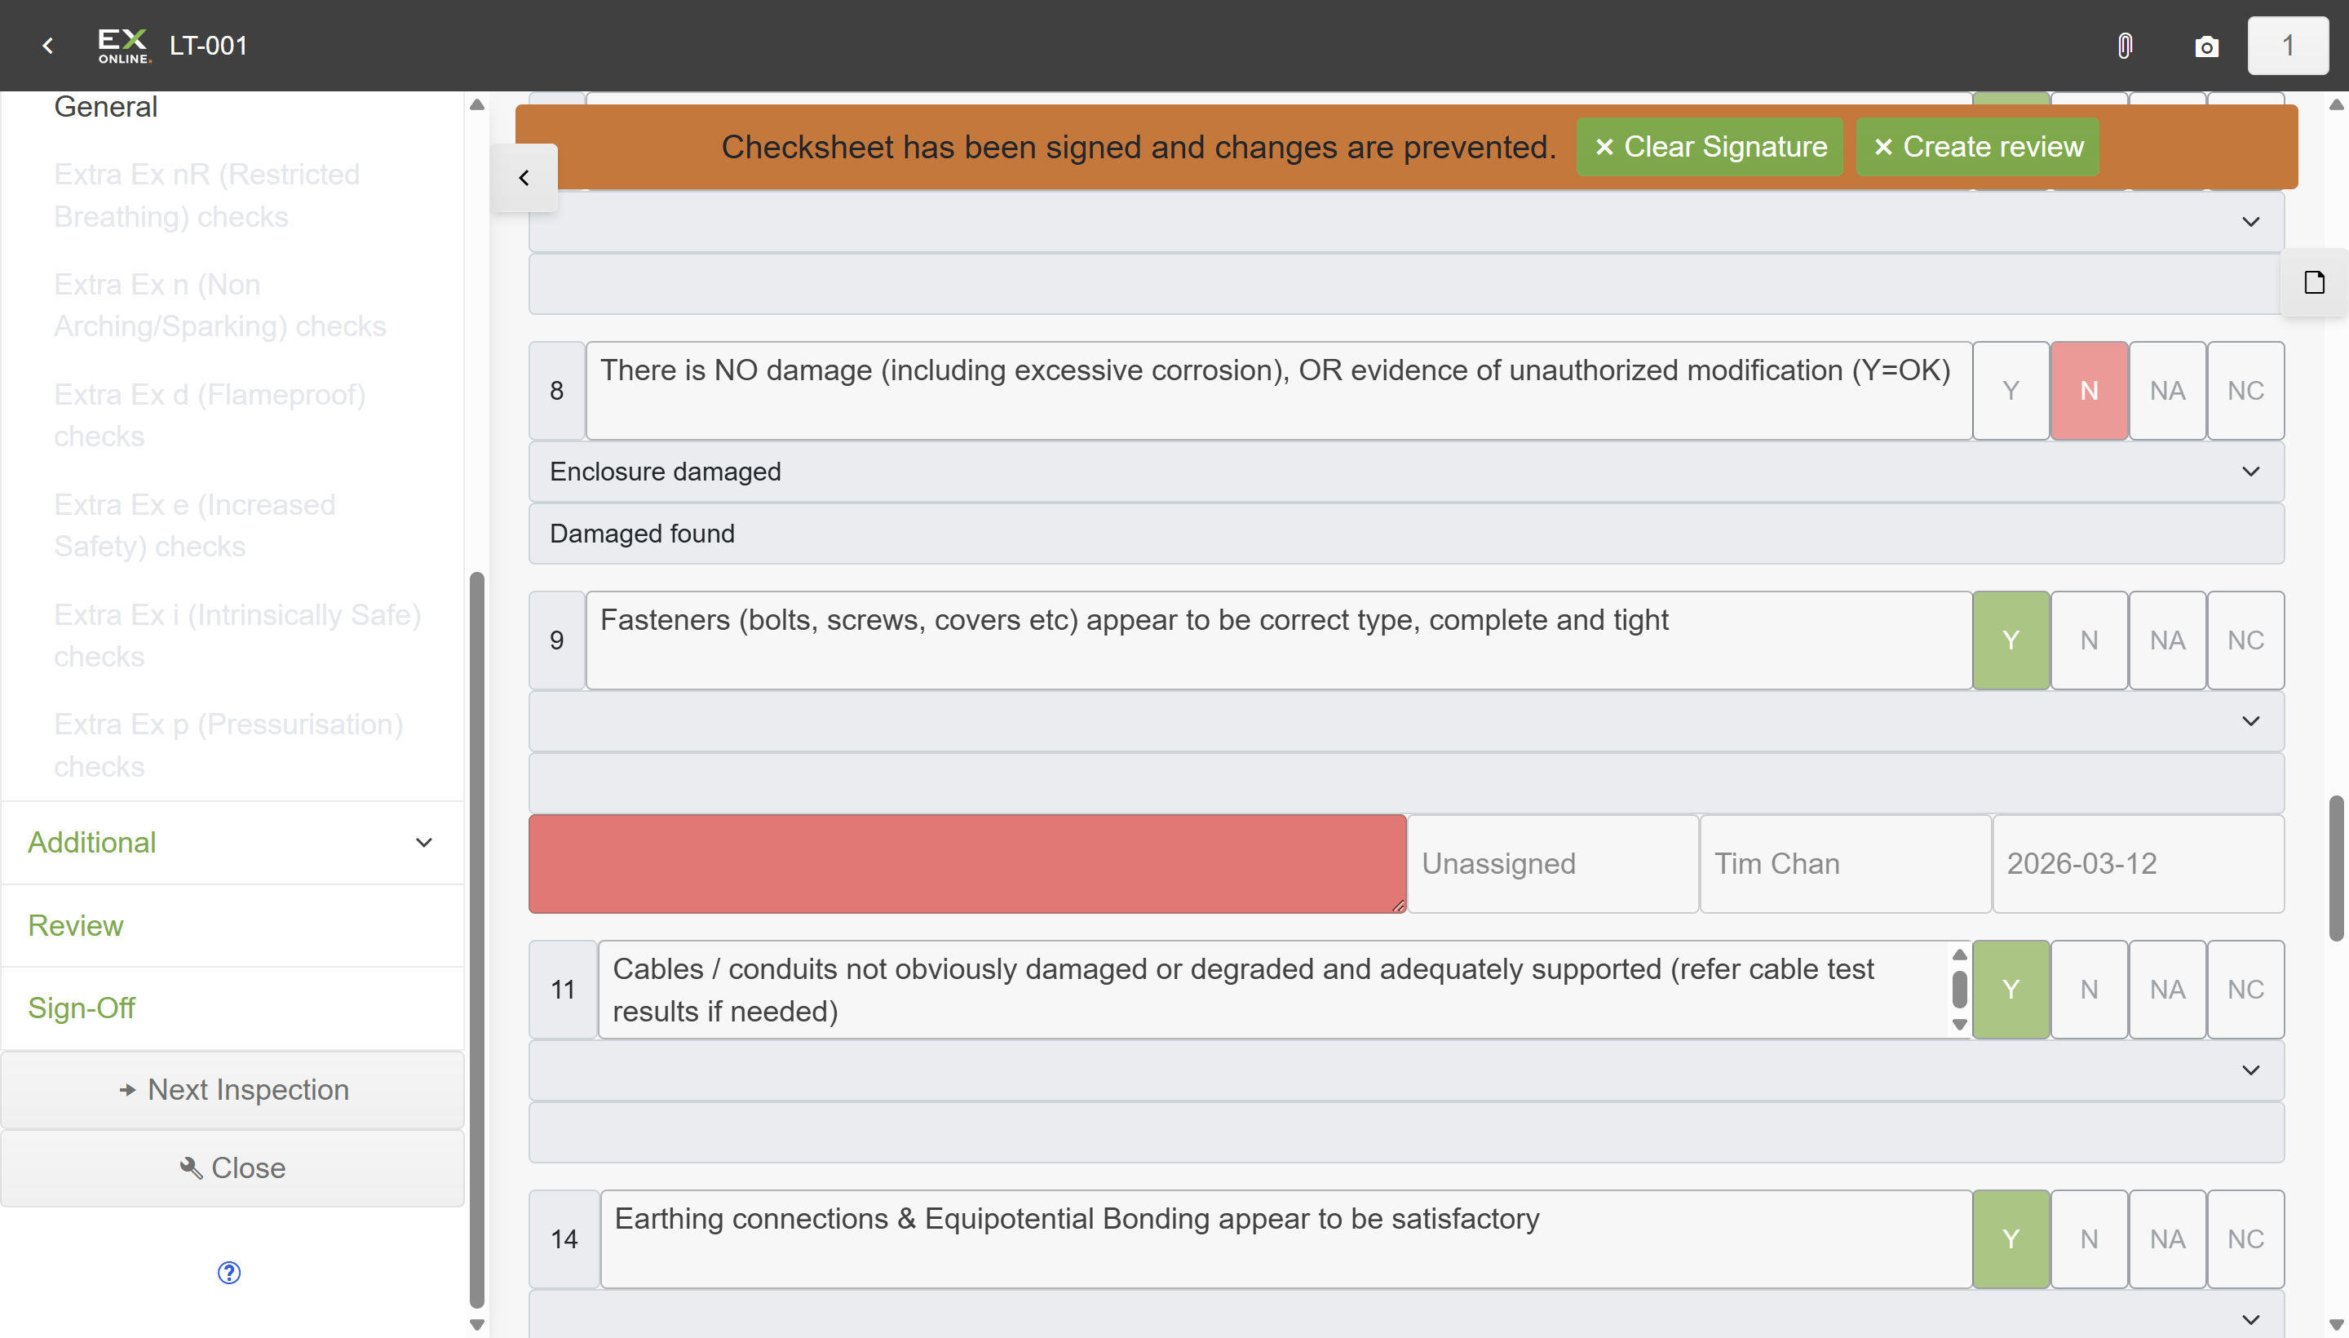Viewport: 2349px width, 1338px height.
Task: Click the Close button with wrench icon
Action: click(x=233, y=1167)
